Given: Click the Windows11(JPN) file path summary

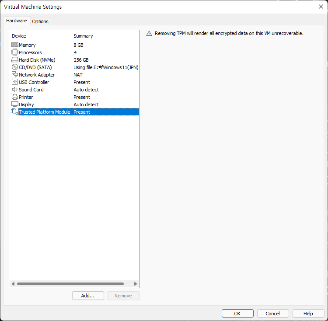Looking at the screenshot, I should pos(106,67).
